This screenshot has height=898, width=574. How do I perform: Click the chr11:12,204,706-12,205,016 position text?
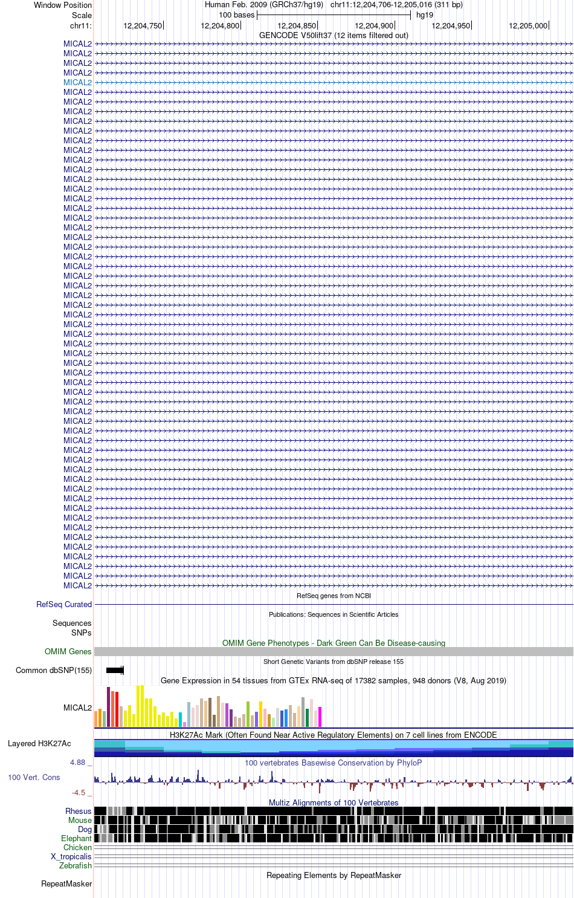tap(396, 4)
